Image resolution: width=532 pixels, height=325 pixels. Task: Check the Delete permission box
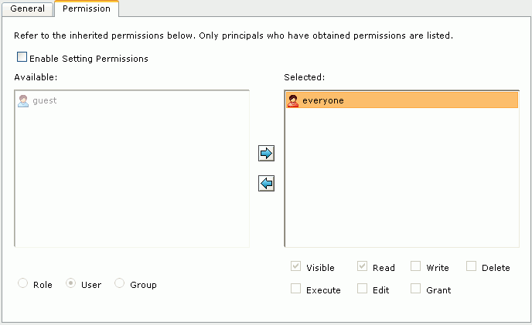click(471, 266)
